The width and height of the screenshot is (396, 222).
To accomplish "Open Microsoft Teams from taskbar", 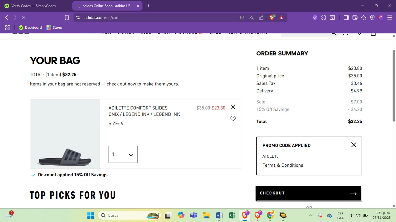I will 194,215.
